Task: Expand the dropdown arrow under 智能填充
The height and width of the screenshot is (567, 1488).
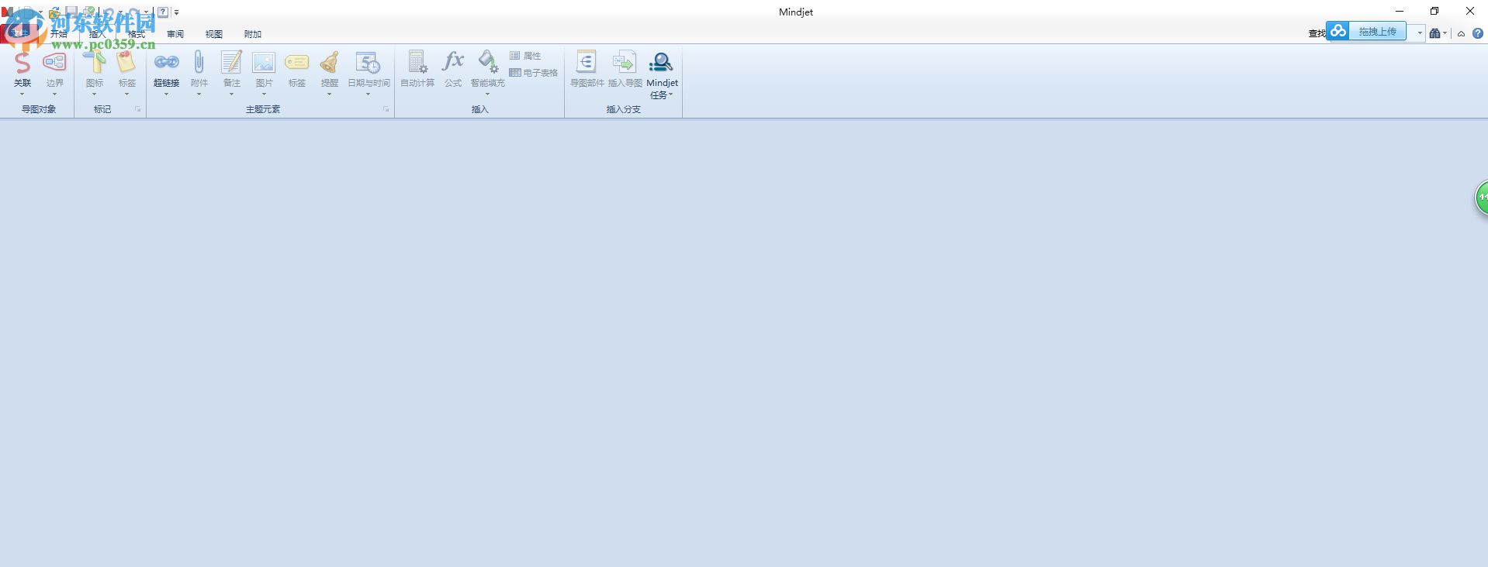Action: (488, 94)
